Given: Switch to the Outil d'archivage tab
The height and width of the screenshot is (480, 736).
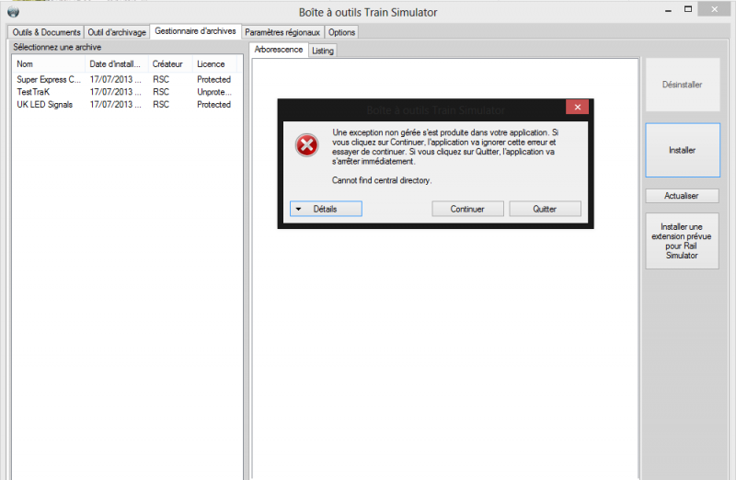Looking at the screenshot, I should [x=117, y=32].
